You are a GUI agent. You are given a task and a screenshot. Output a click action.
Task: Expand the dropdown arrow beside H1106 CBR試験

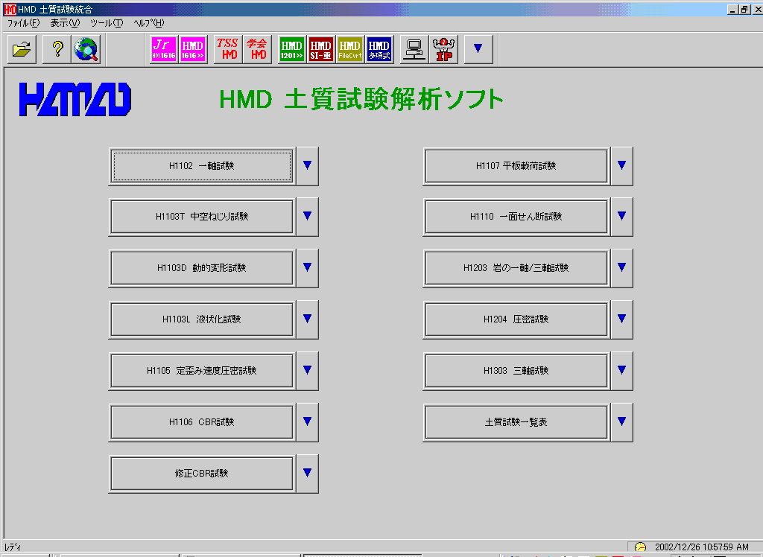coord(308,422)
